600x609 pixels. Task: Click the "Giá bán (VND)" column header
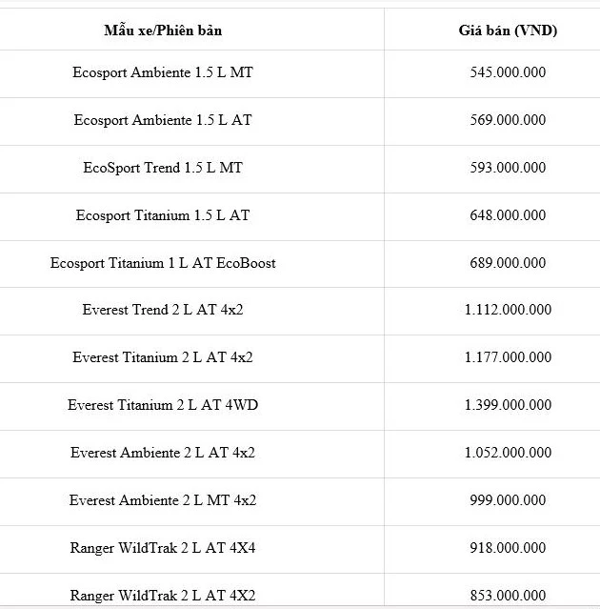(508, 30)
